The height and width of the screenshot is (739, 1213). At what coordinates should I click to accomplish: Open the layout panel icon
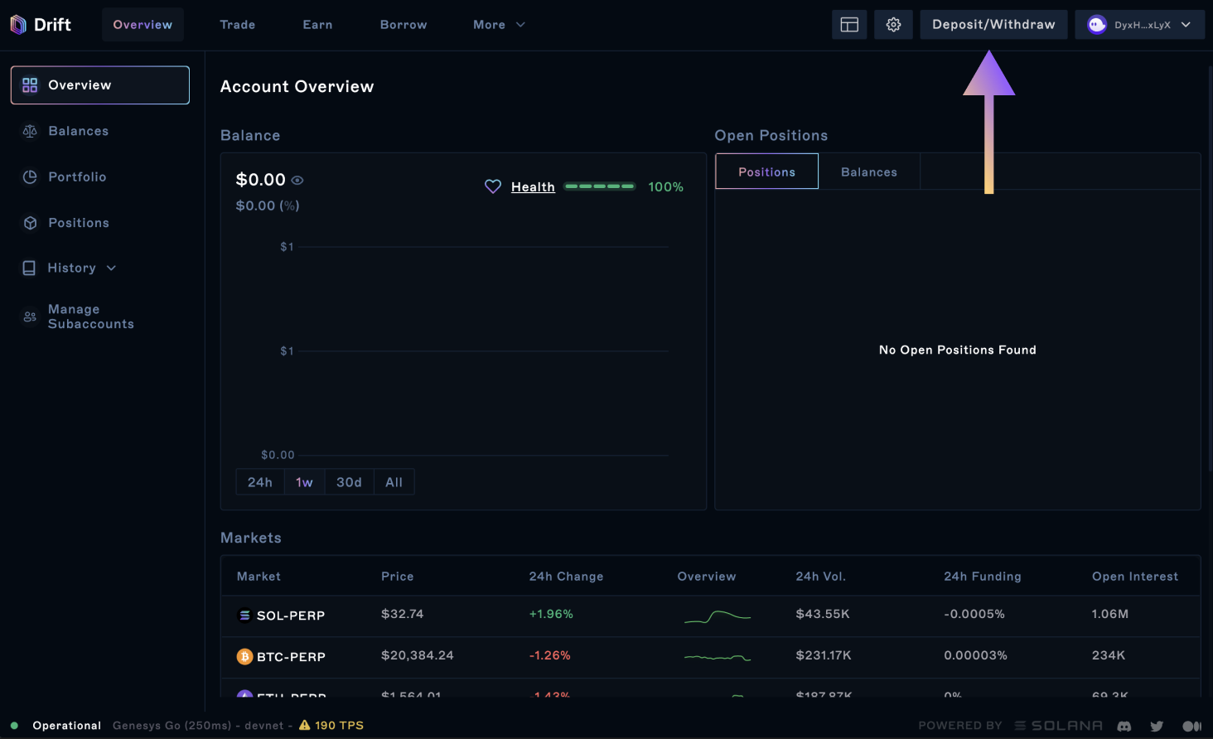pos(849,25)
